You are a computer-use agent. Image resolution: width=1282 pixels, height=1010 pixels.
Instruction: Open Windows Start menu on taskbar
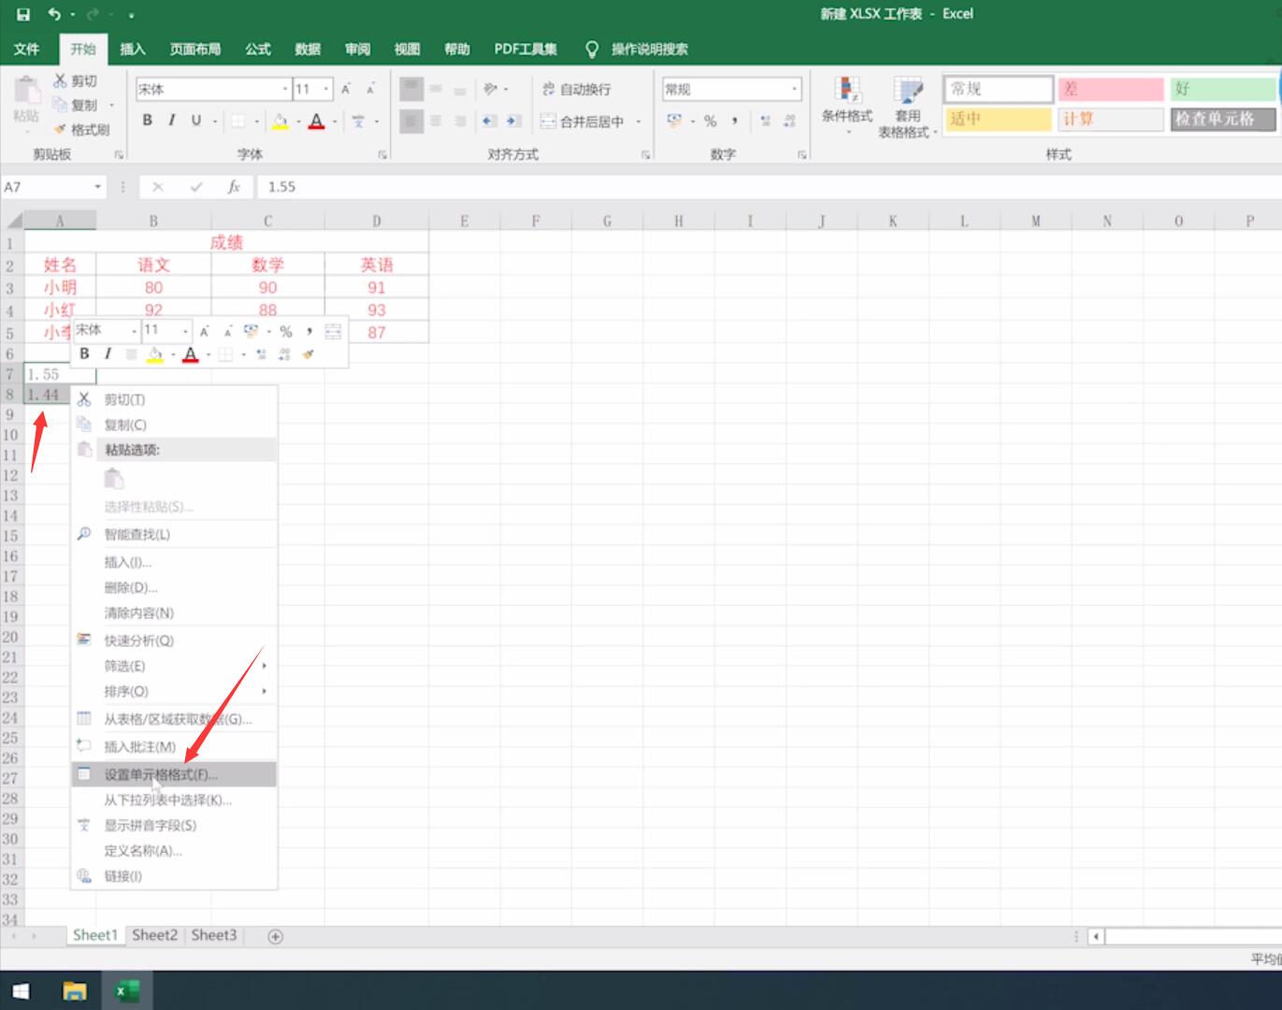pos(21,990)
